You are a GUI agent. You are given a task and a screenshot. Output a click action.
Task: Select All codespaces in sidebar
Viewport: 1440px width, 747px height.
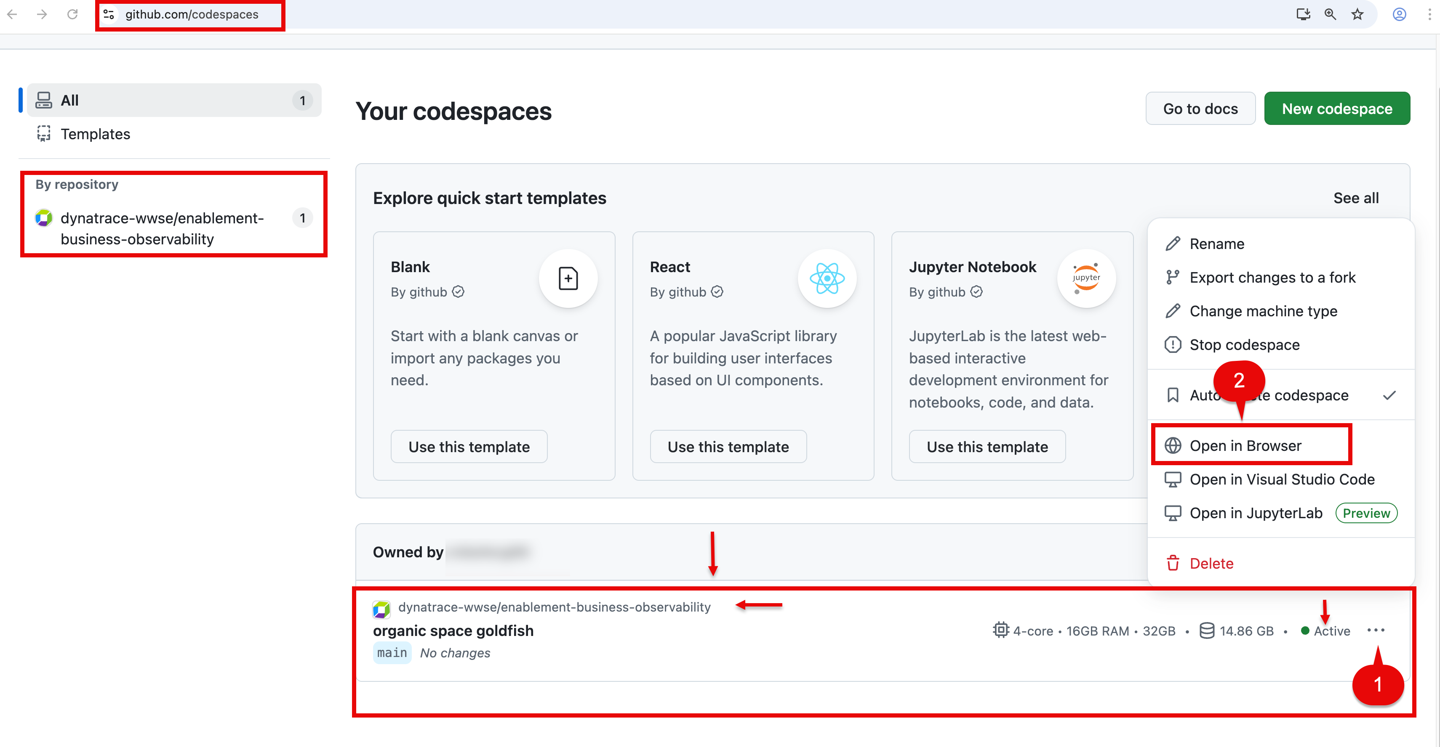click(x=174, y=101)
